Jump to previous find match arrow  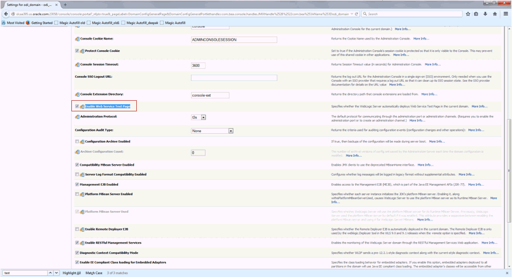pos(50,273)
